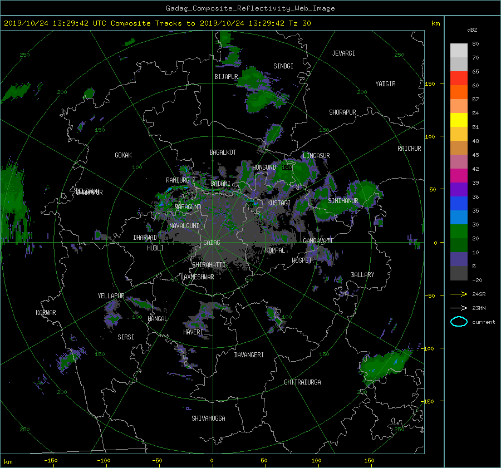
Task: Click the BIJAPUR city label
Action: (x=226, y=77)
